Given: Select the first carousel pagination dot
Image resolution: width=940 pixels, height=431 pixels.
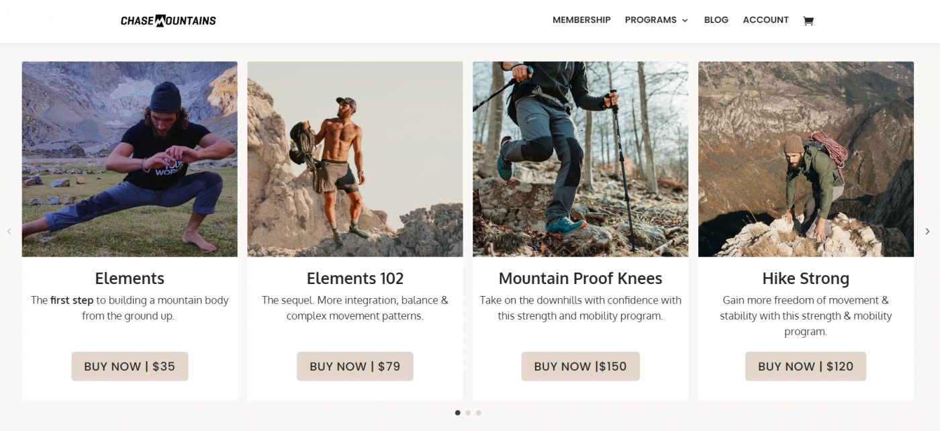Looking at the screenshot, I should 458,413.
